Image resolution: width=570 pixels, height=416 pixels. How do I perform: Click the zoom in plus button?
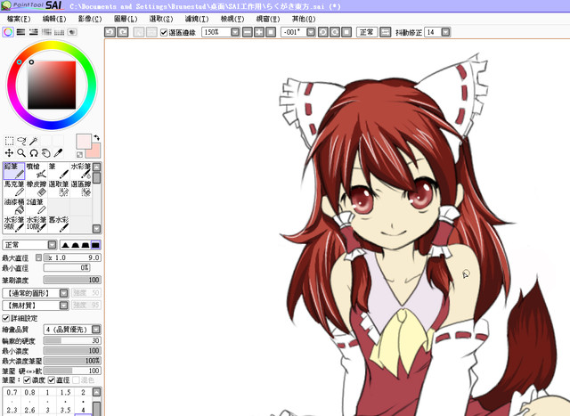point(259,32)
